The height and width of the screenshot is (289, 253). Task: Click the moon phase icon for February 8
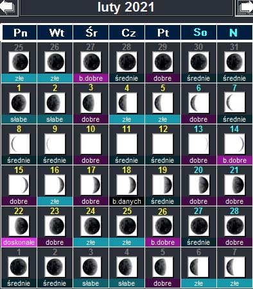[19, 144]
